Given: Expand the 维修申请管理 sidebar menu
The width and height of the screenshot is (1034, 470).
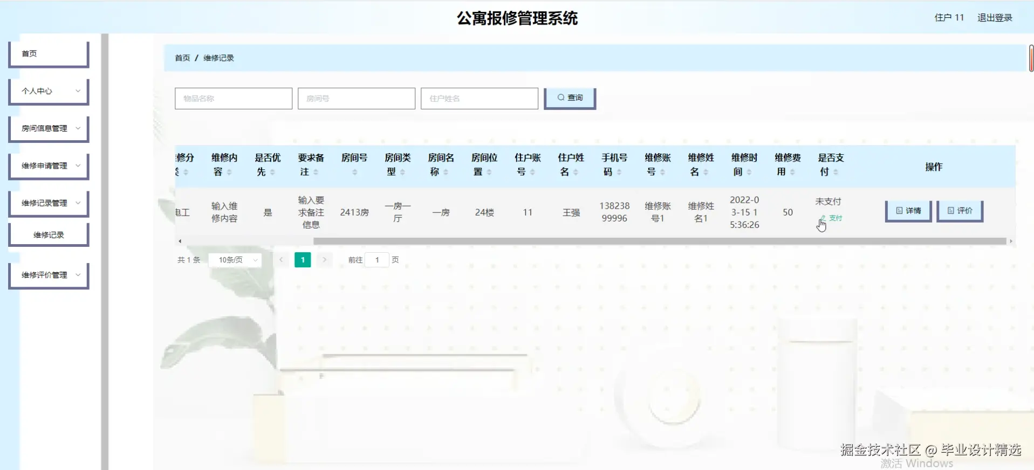Looking at the screenshot, I should point(49,165).
